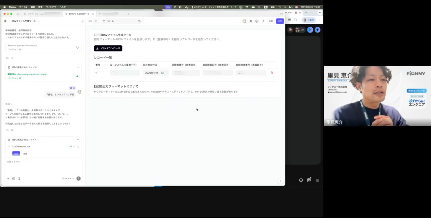The width and height of the screenshot is (431, 218).
Task: Click the CSVダウンロード button
Action: (108, 48)
